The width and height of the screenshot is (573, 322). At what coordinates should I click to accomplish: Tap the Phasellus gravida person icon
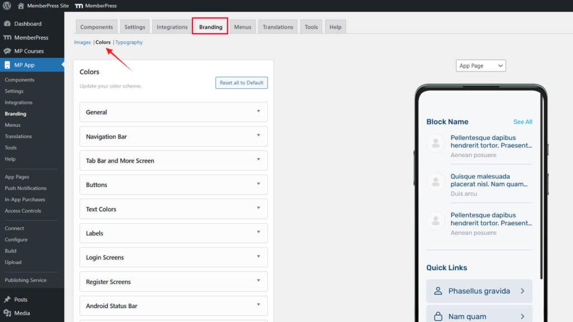[438, 291]
